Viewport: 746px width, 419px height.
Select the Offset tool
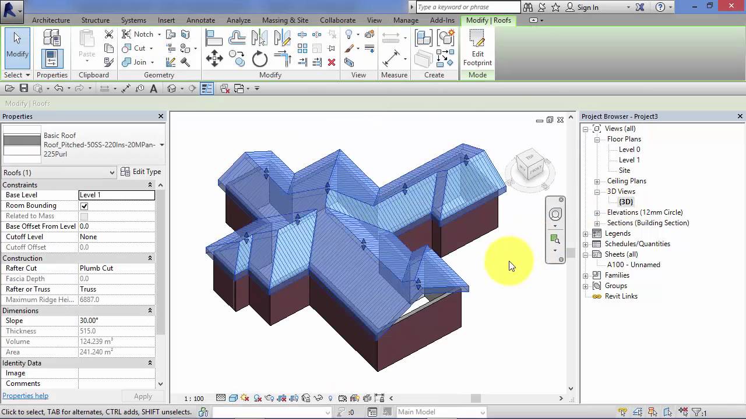237,38
